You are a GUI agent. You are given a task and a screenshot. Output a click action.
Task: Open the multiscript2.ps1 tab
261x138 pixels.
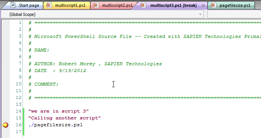click(x=114, y=5)
